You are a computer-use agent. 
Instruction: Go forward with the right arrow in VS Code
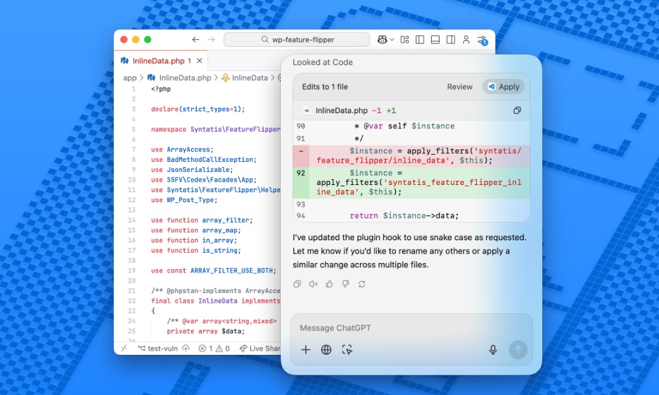211,39
